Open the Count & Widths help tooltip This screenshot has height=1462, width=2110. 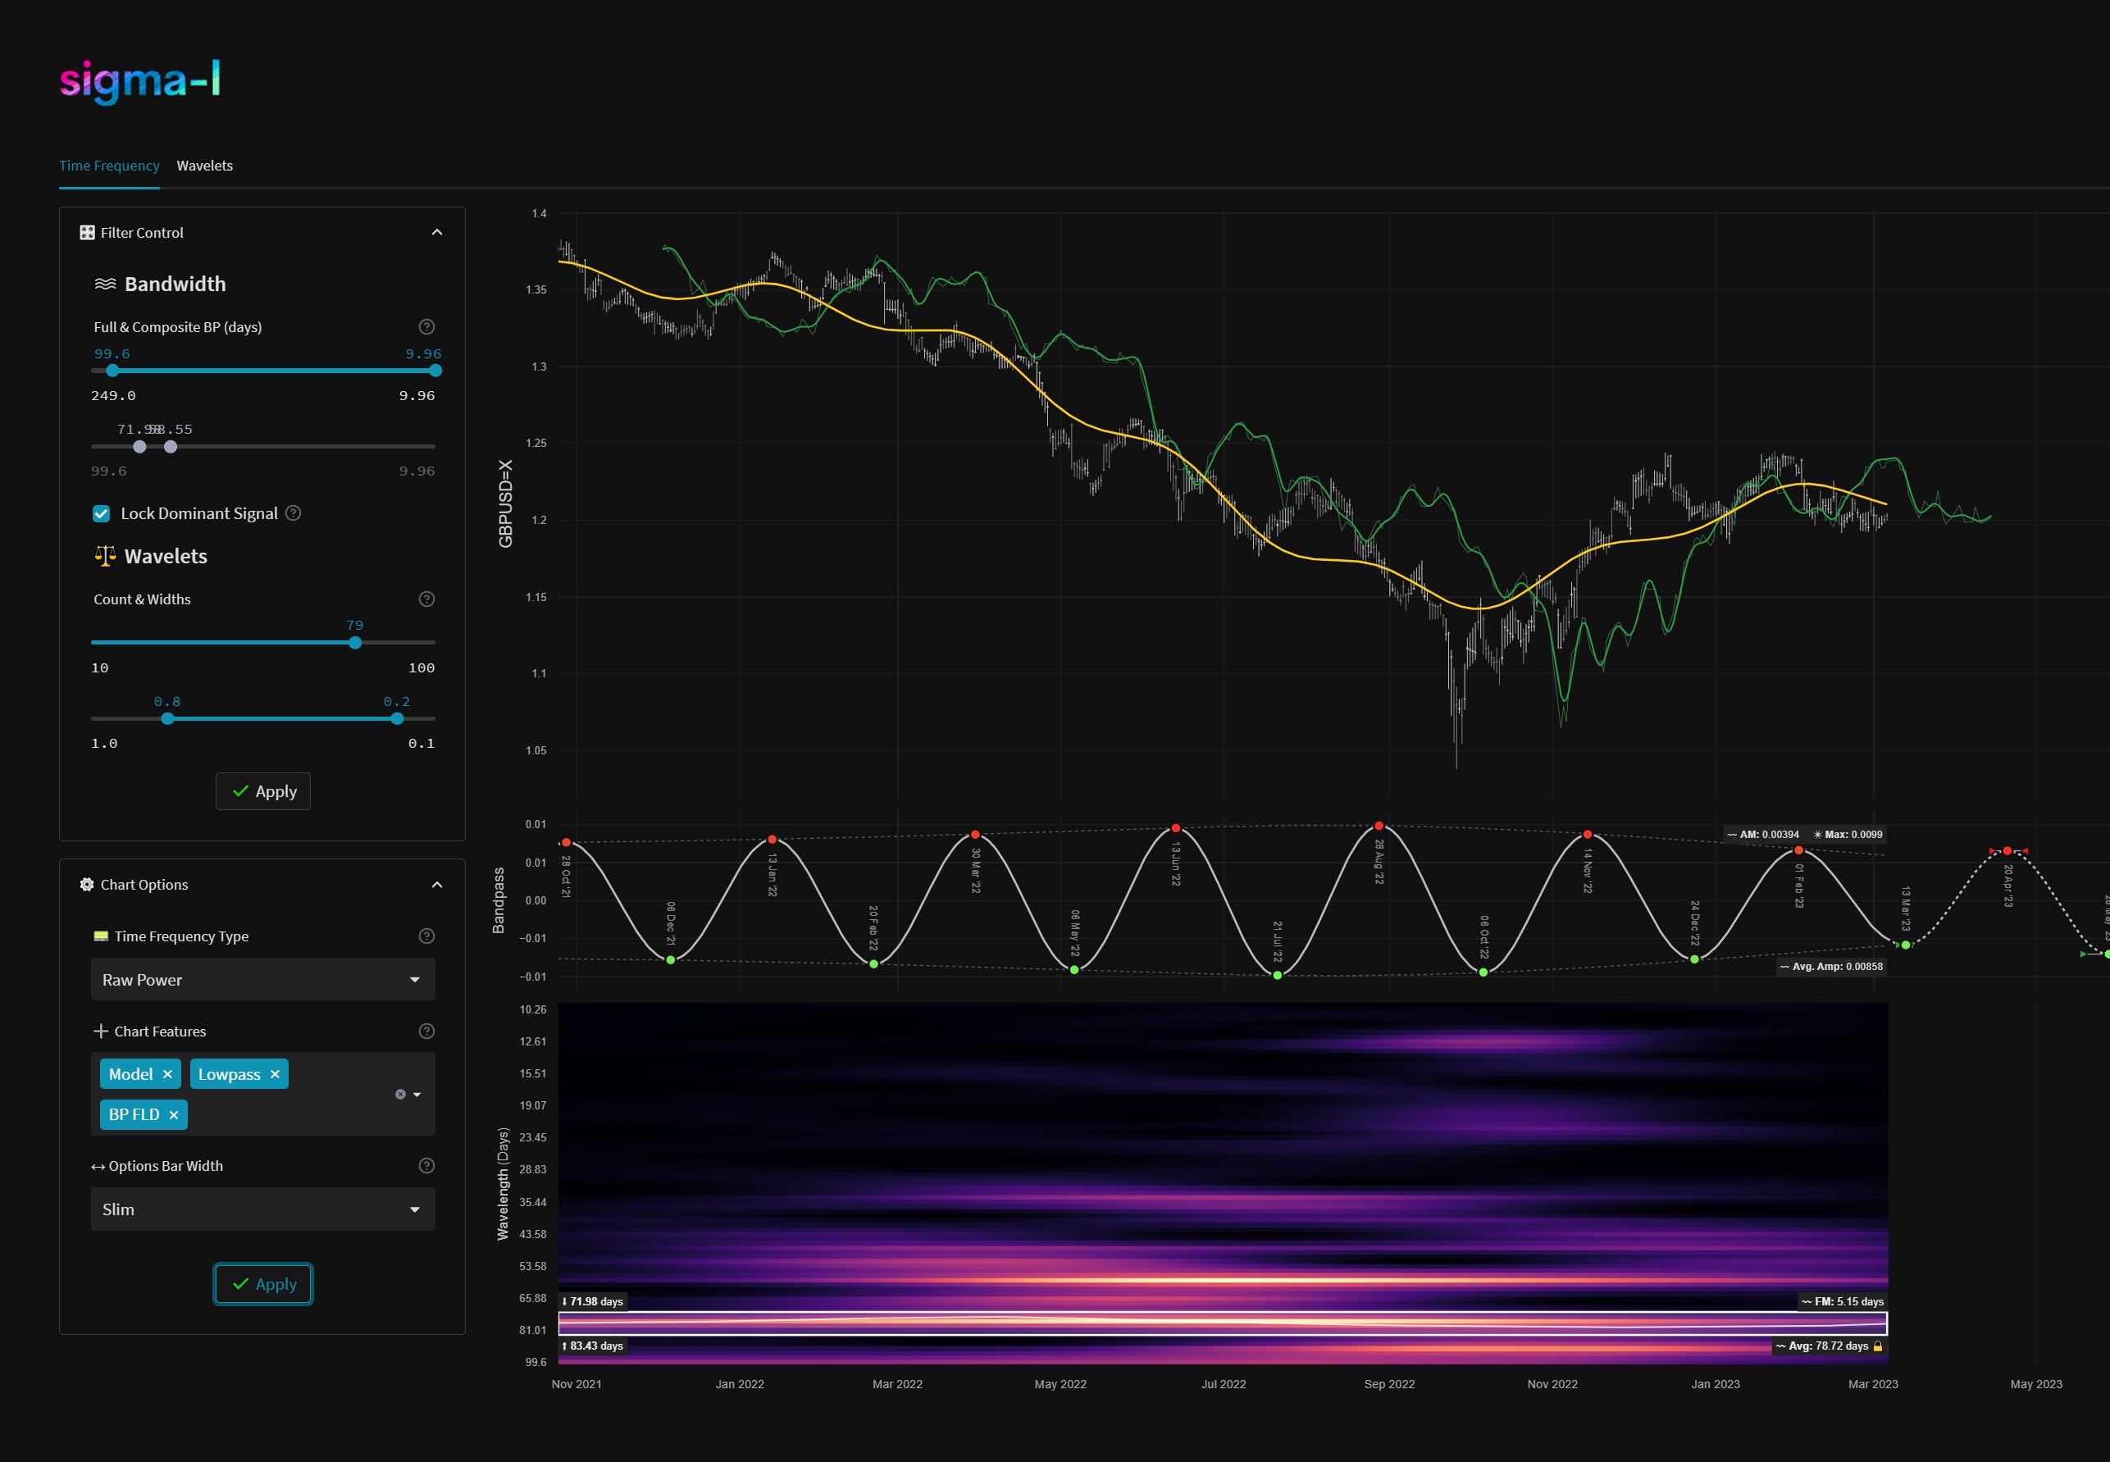pos(426,599)
